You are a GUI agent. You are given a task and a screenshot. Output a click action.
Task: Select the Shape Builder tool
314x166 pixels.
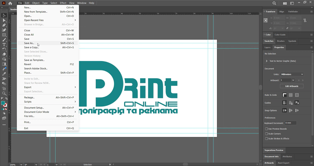(4, 59)
